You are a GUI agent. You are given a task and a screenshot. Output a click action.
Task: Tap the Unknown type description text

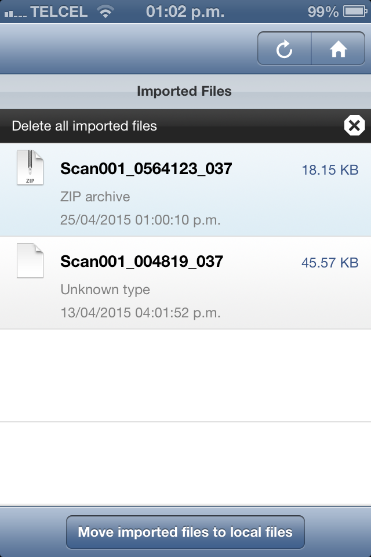tap(105, 290)
